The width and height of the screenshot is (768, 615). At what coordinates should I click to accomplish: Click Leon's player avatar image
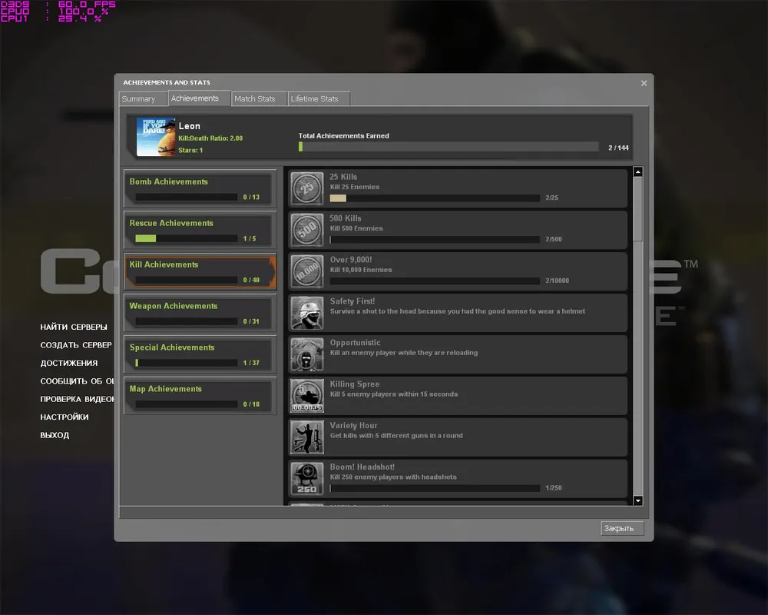pyautogui.click(x=155, y=137)
